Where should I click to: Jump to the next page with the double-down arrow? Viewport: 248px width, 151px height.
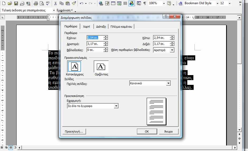pos(239,143)
